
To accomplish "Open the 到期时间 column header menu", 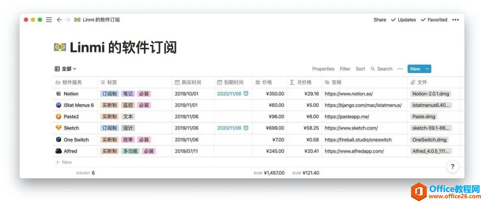I will [x=233, y=83].
